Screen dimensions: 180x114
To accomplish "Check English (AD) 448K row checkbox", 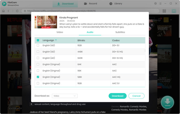I will pyautogui.click(x=38, y=52).
